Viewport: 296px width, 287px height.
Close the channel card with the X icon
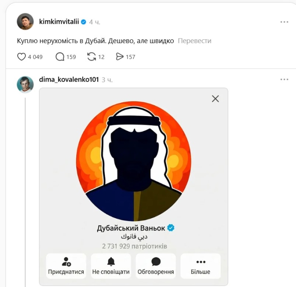point(215,98)
